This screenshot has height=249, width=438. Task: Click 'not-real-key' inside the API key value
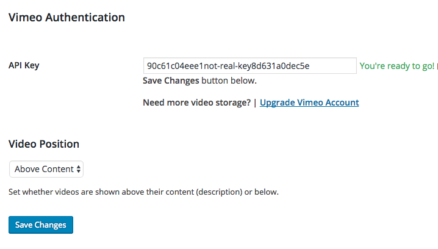220,66
